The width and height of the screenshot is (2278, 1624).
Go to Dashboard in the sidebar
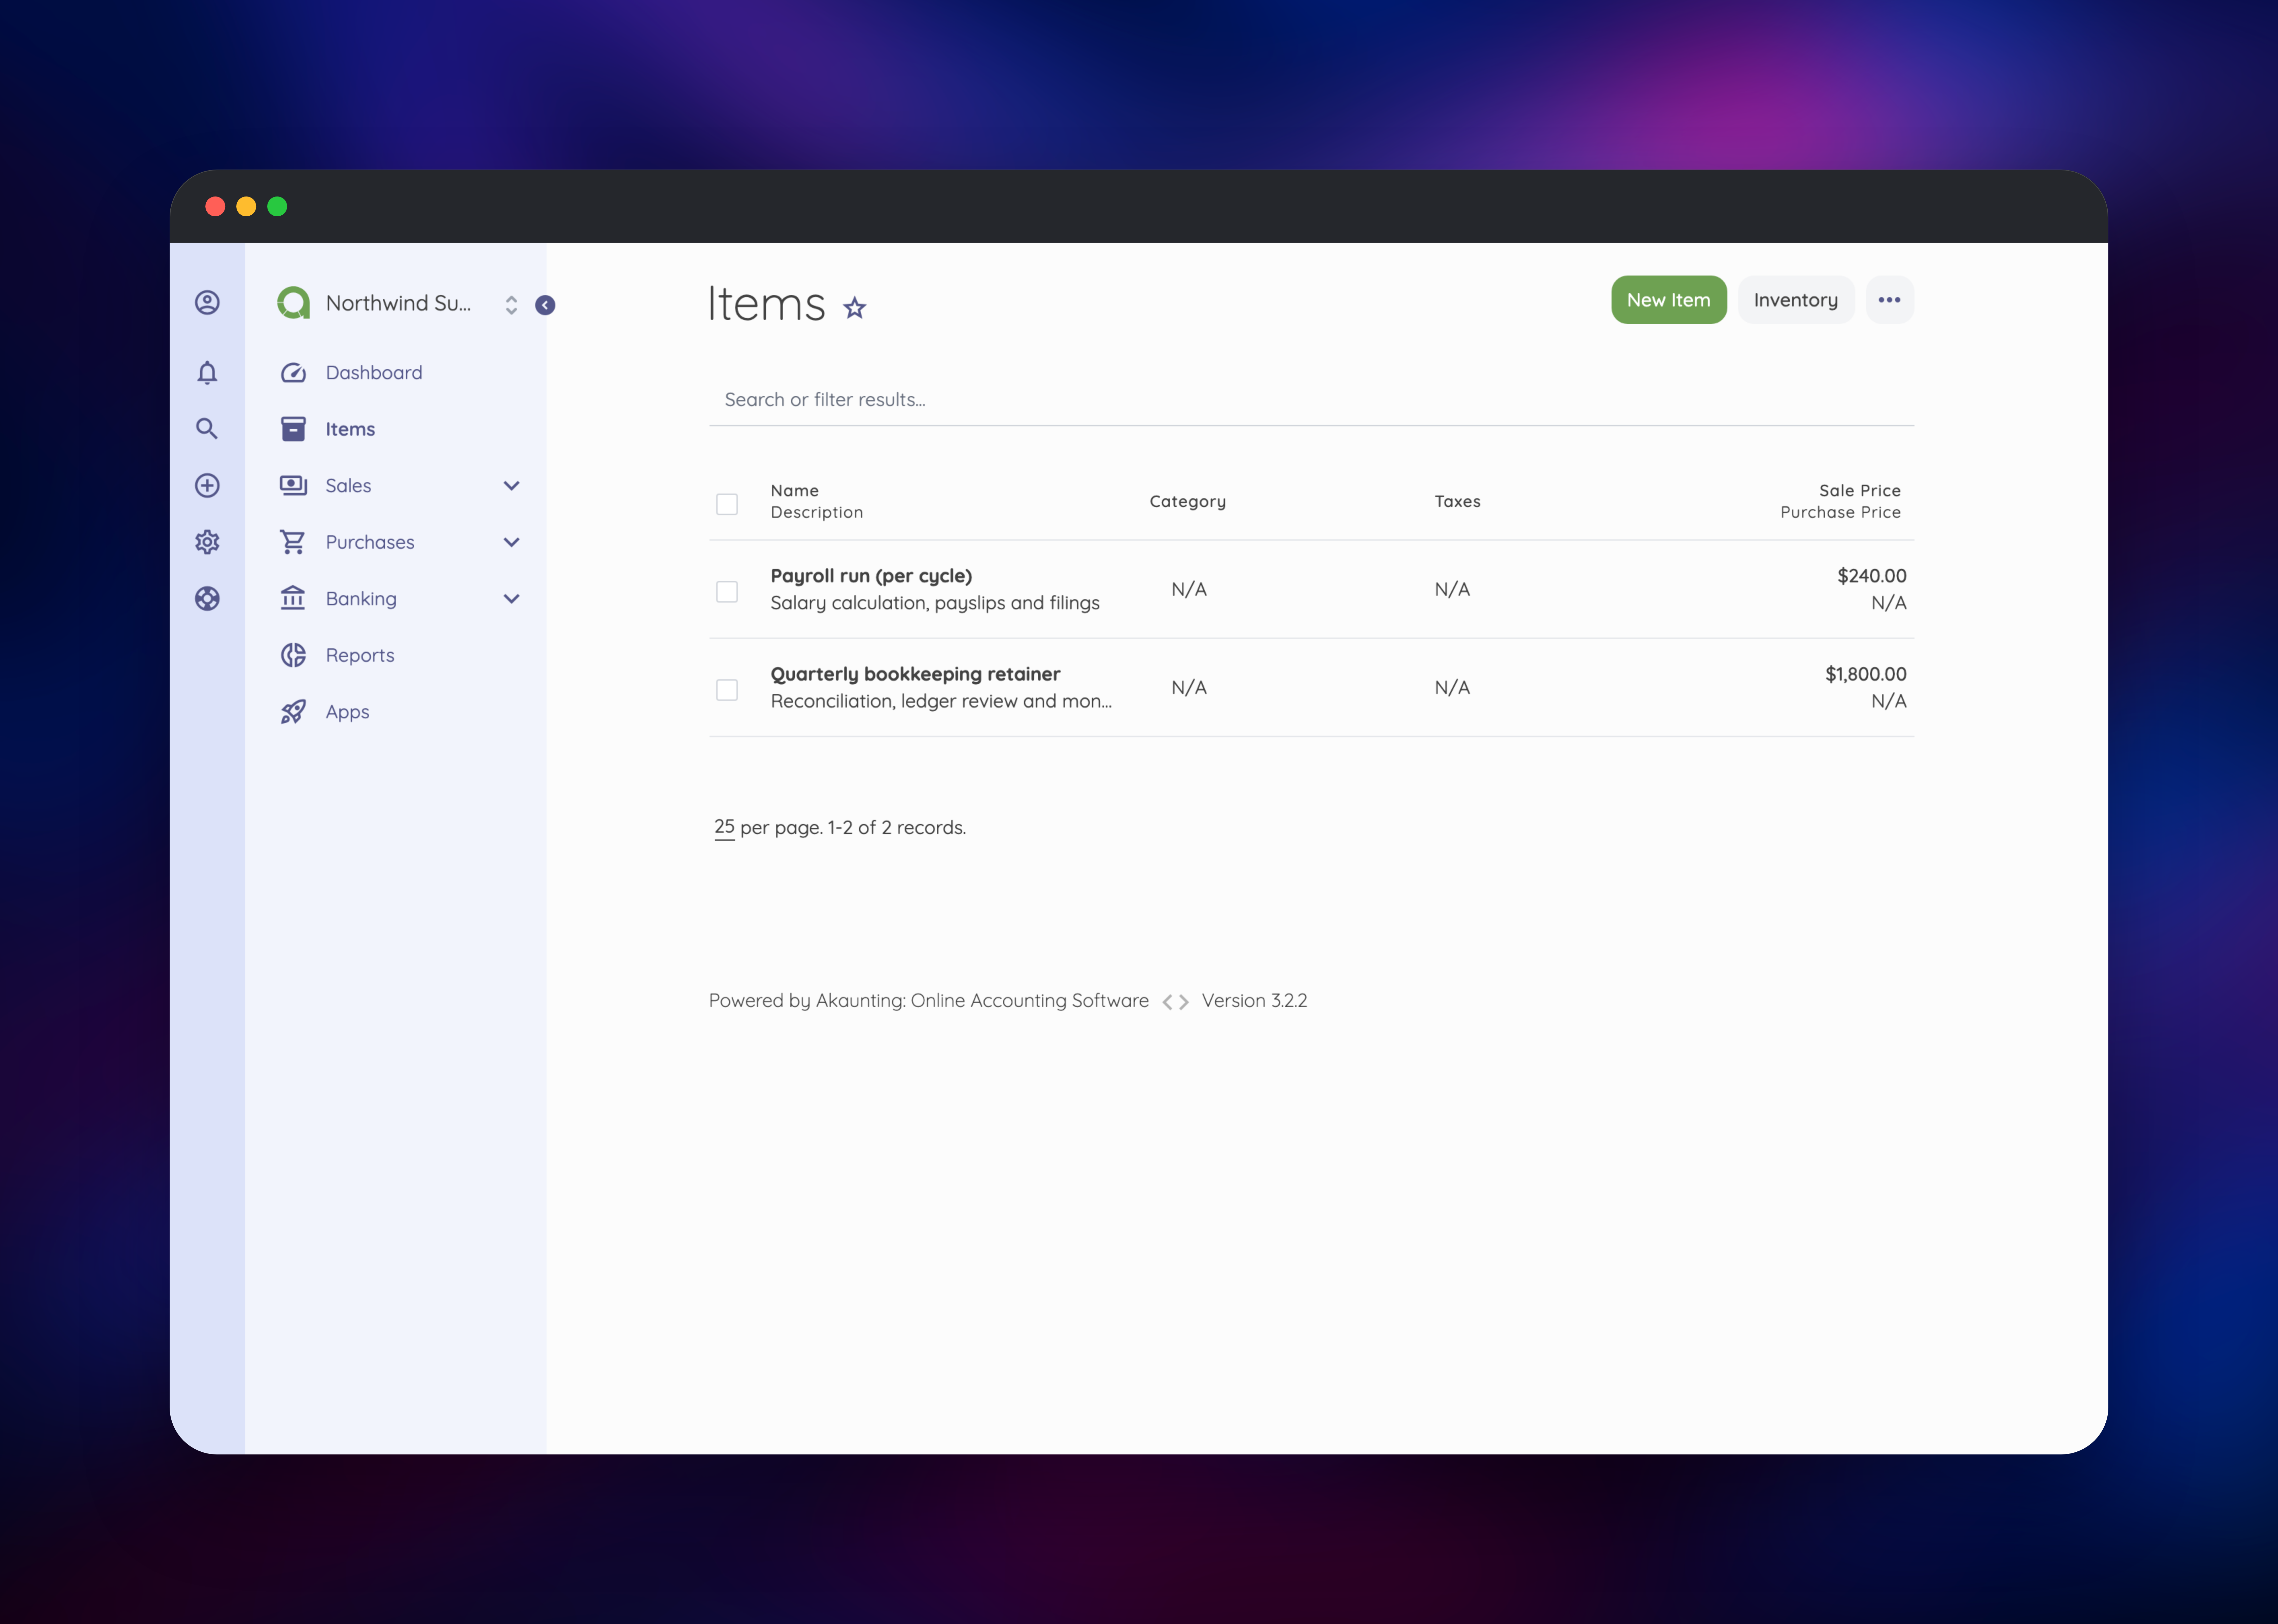[x=374, y=373]
